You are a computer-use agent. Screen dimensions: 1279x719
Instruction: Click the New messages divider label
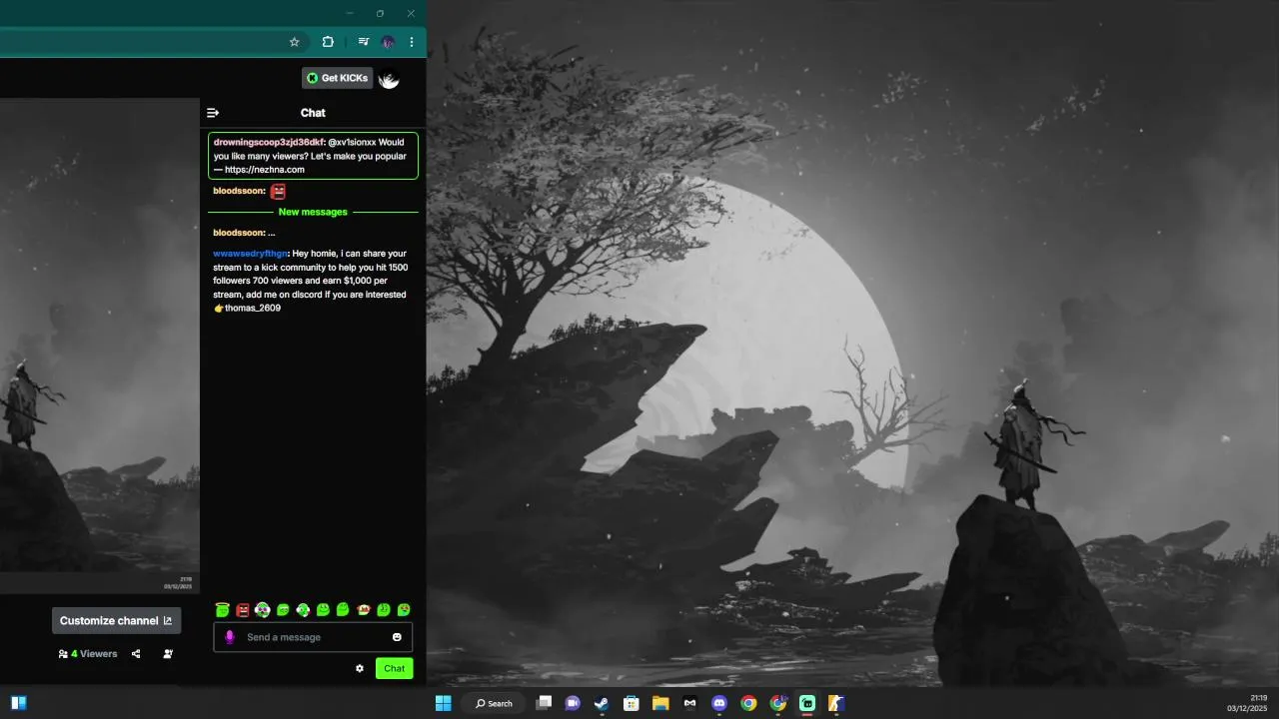[313, 212]
